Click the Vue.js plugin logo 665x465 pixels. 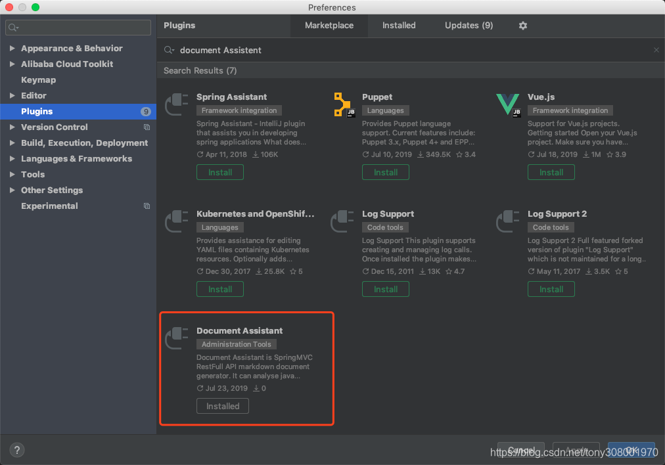click(508, 104)
